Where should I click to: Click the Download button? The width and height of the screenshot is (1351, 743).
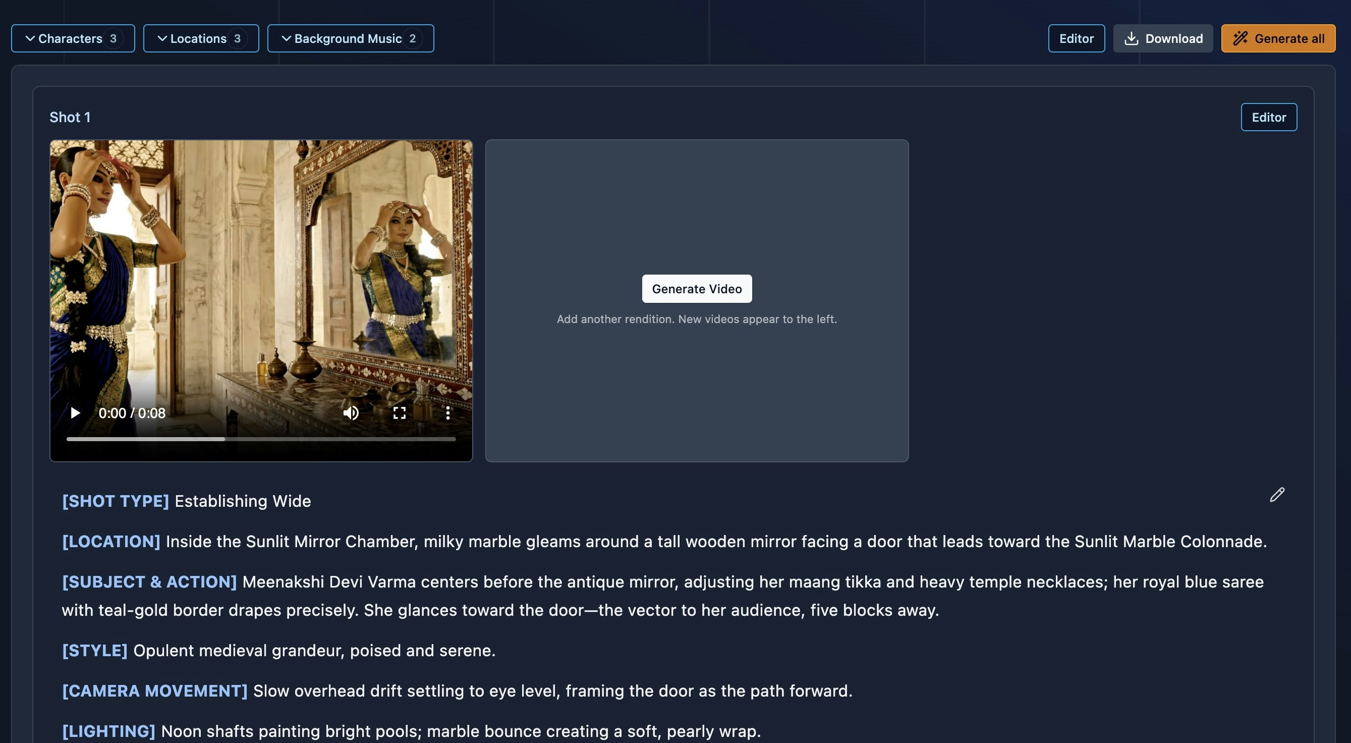[1162, 38]
